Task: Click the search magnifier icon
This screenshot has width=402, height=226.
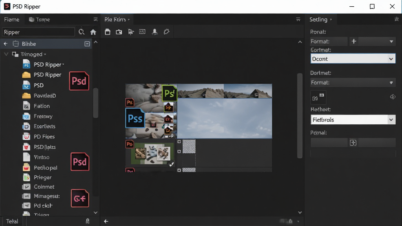Action: click(x=82, y=32)
